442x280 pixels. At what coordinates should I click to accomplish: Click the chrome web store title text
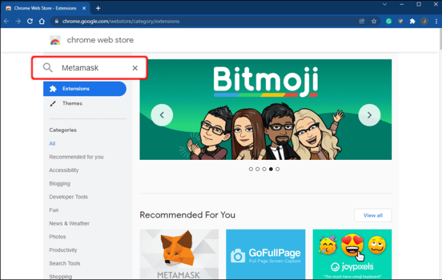tap(100, 40)
